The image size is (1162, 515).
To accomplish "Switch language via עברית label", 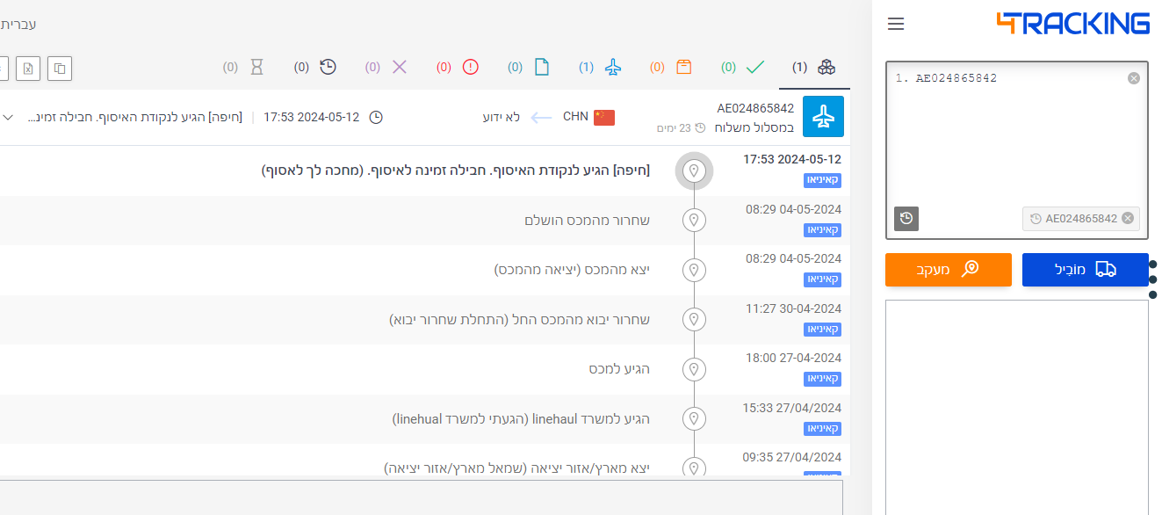I will (18, 24).
